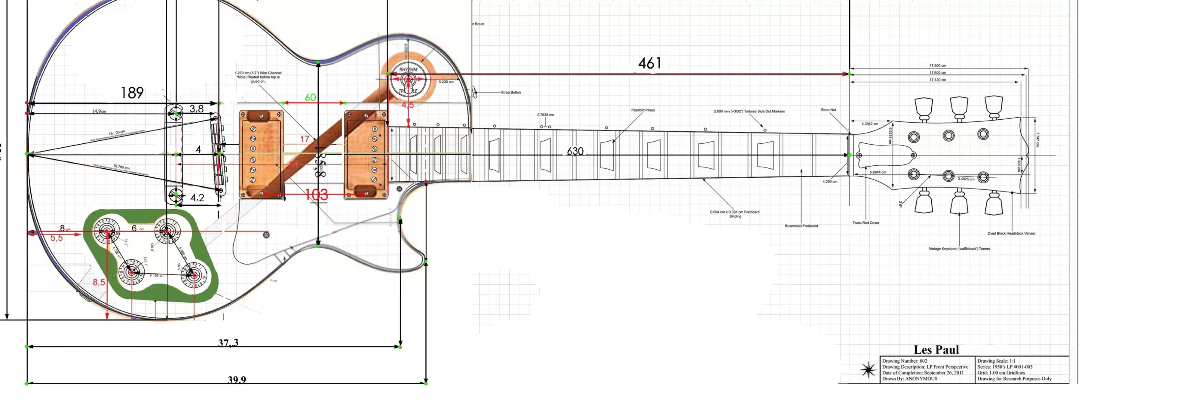
Task: Click the 'Pearloid Inlays' annotation
Action: [643, 110]
